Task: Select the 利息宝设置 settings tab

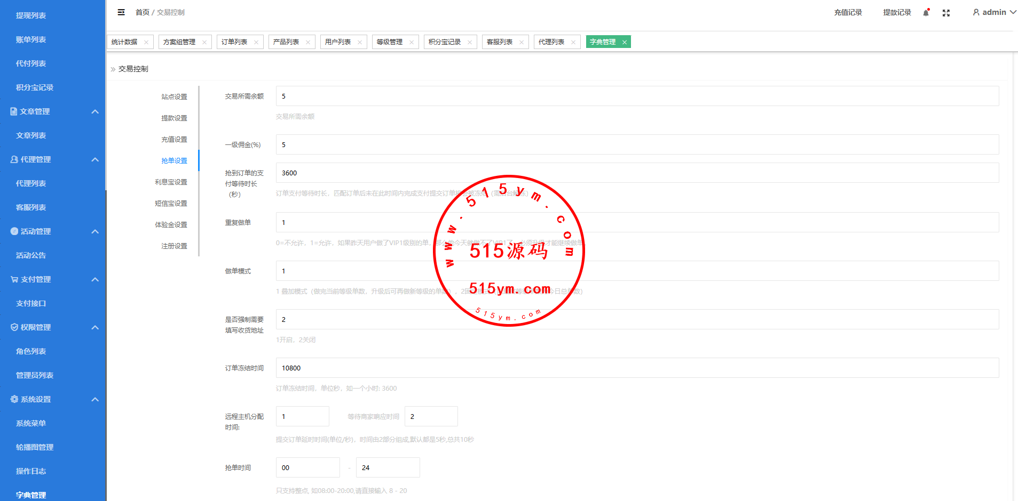Action: (171, 182)
